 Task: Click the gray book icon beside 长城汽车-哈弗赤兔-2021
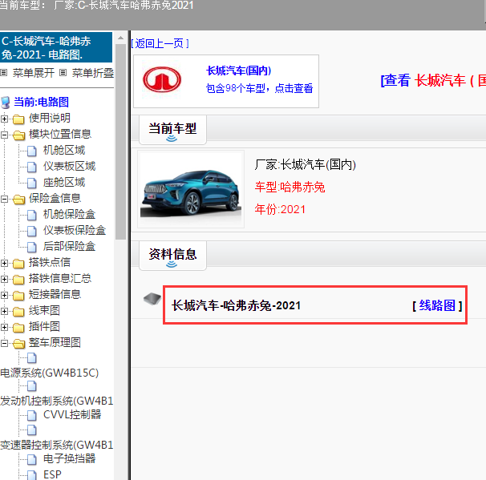152,299
